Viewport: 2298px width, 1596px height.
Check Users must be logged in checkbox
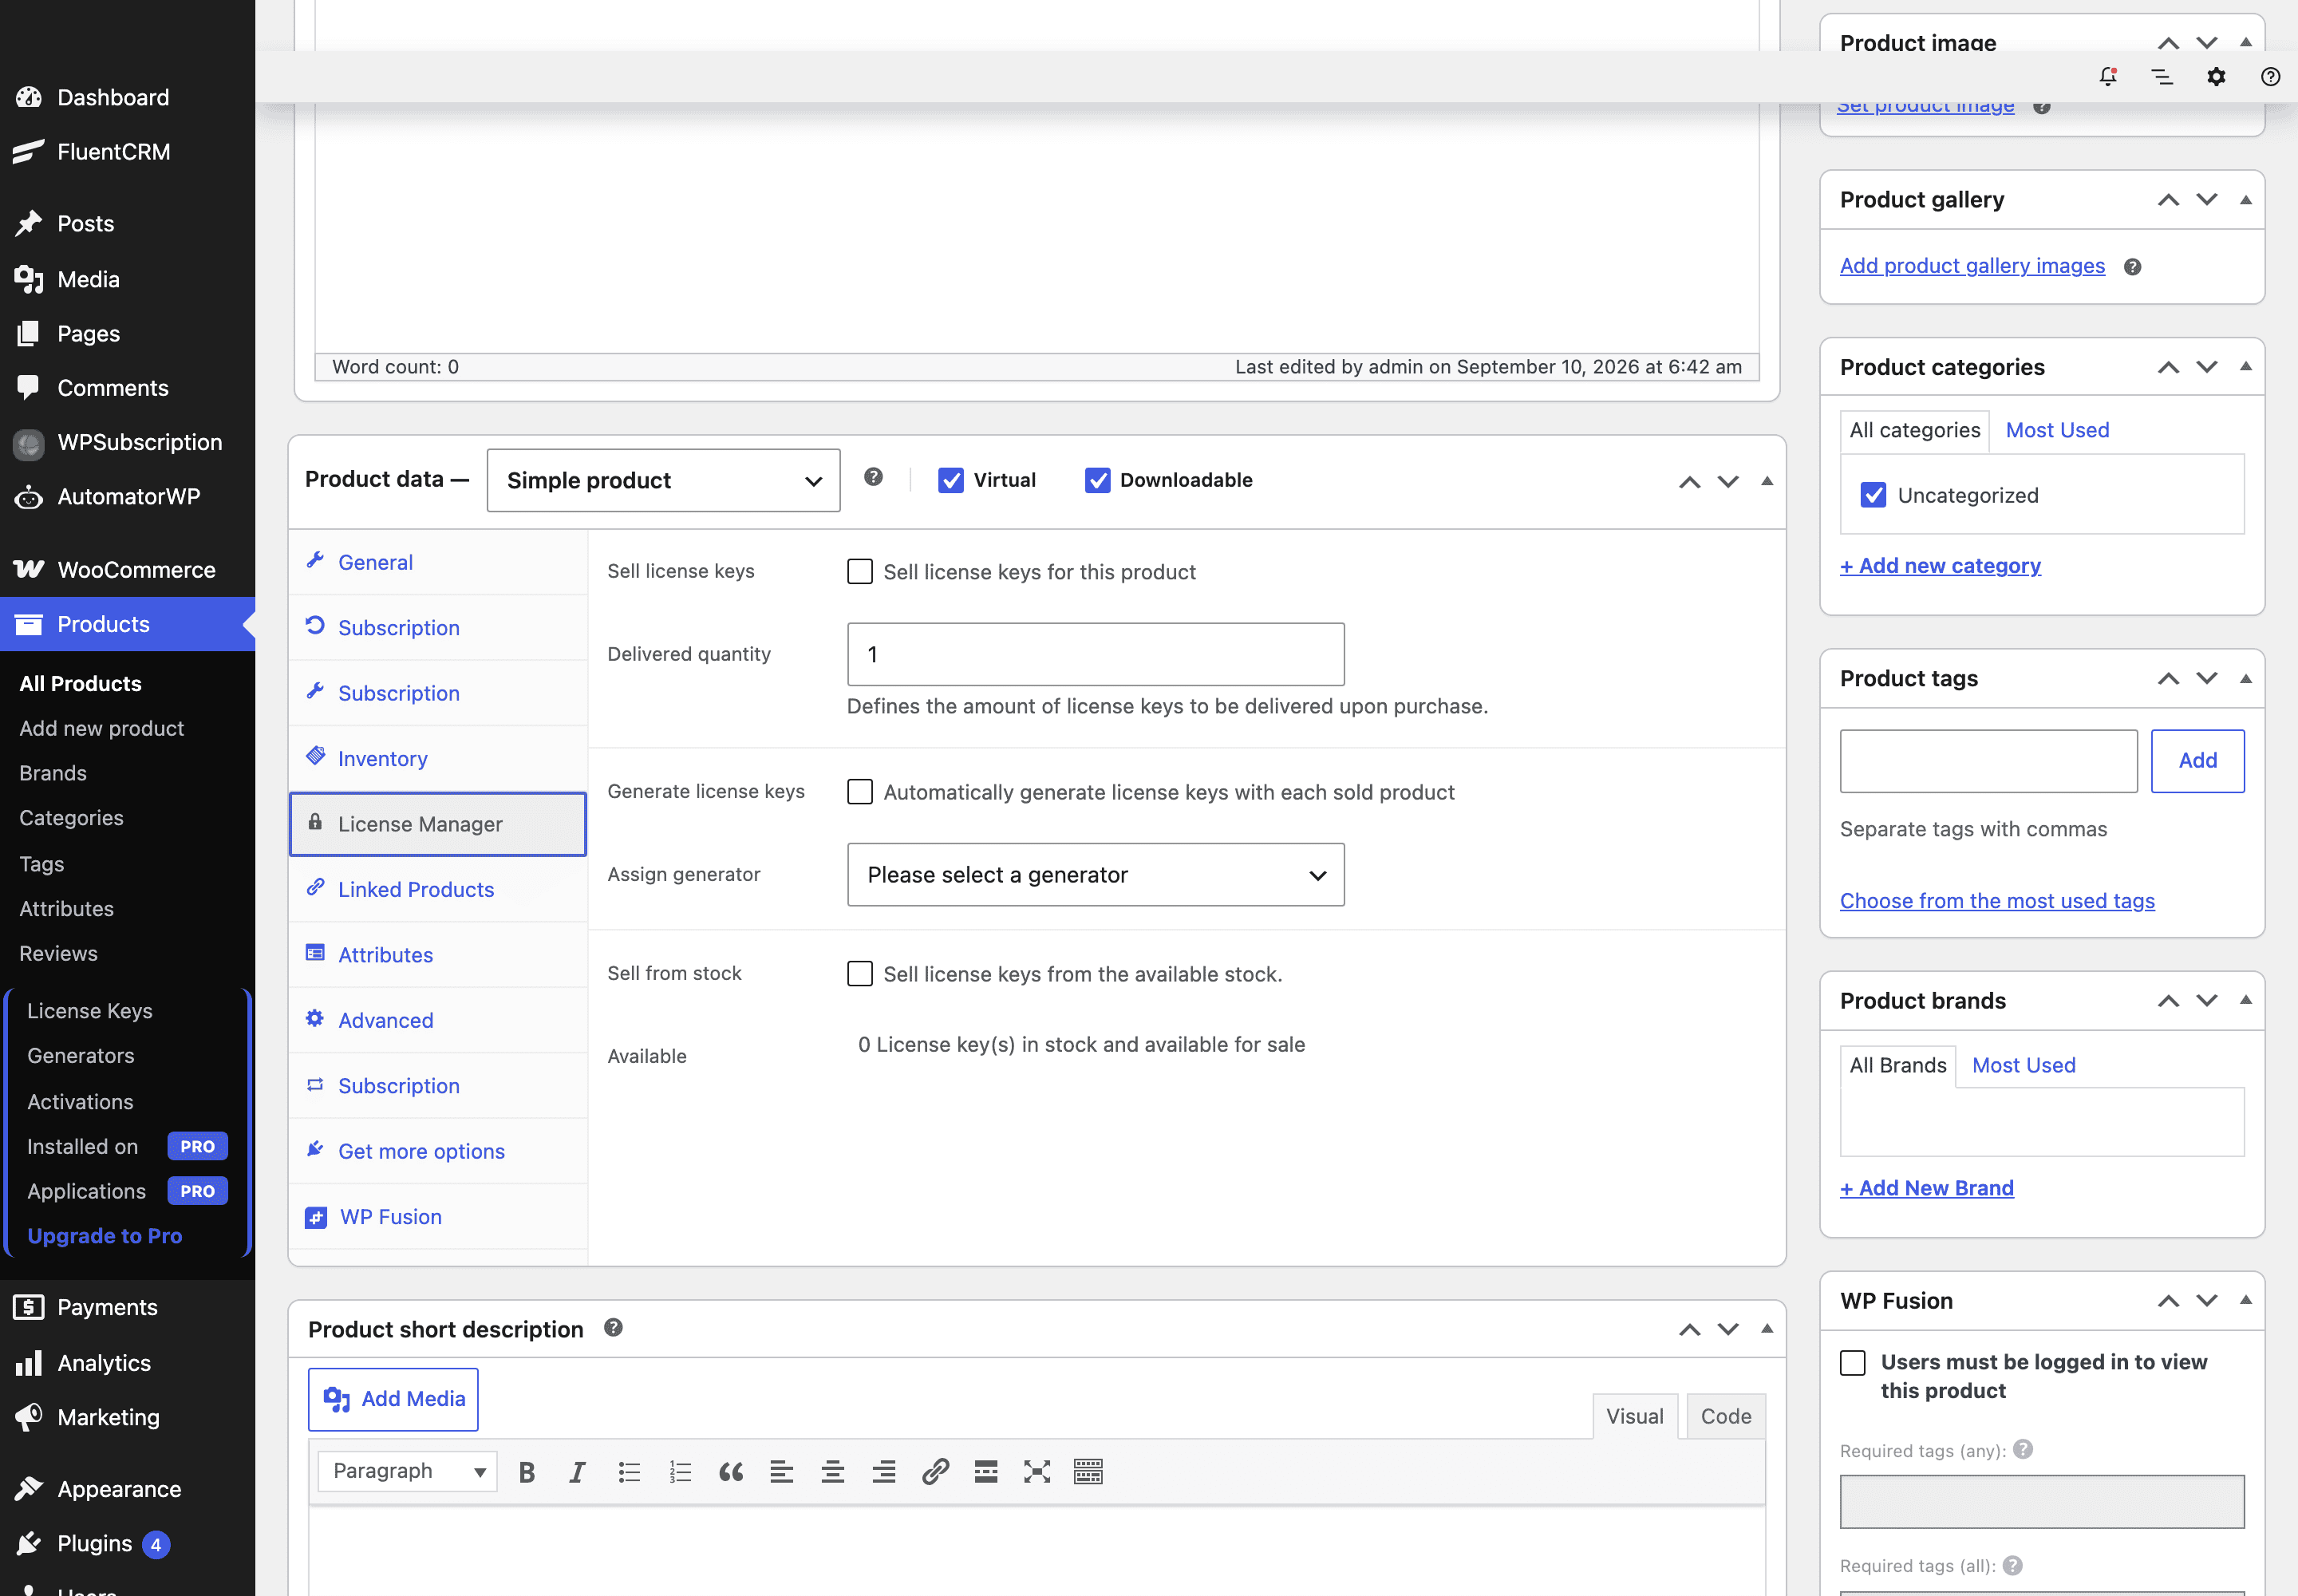click(x=1852, y=1363)
